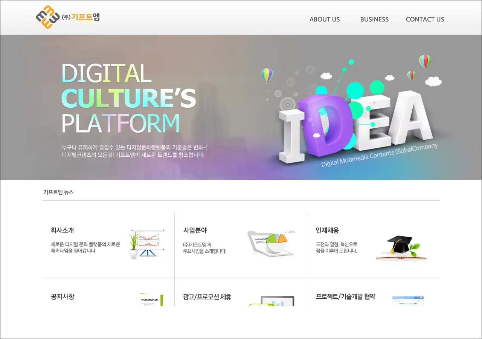Viewport: 482px width, 339px height.
Task: Go to the CONTACT US page
Action: [425, 19]
